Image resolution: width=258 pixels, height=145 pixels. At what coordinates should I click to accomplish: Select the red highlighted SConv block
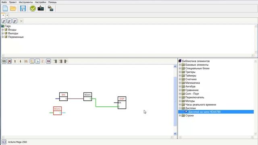[x=57, y=111]
